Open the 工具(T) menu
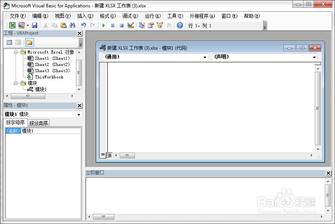This screenshot has width=335, height=224. 175,16
